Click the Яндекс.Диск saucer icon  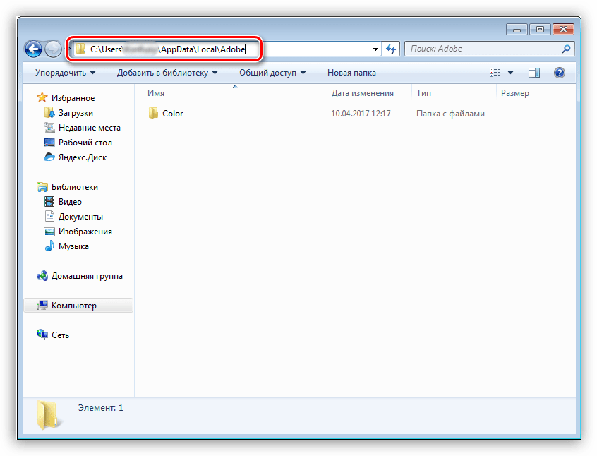[x=49, y=157]
